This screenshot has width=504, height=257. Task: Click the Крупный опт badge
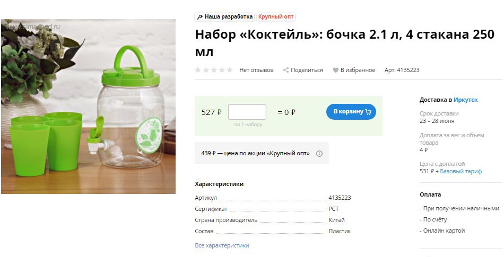click(x=276, y=17)
